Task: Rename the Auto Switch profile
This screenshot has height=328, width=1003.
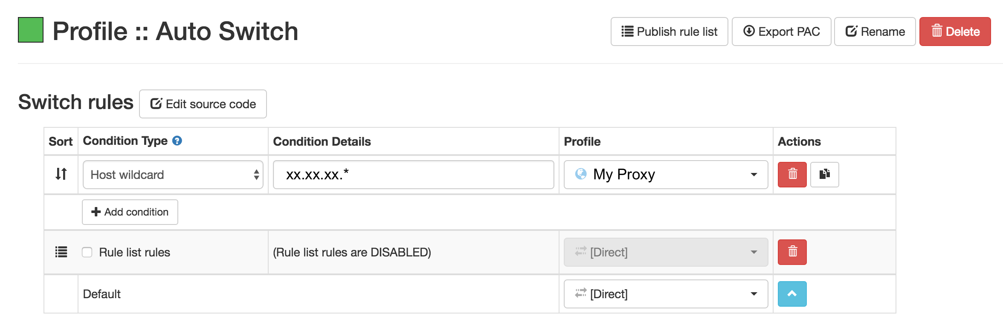Action: [x=875, y=32]
